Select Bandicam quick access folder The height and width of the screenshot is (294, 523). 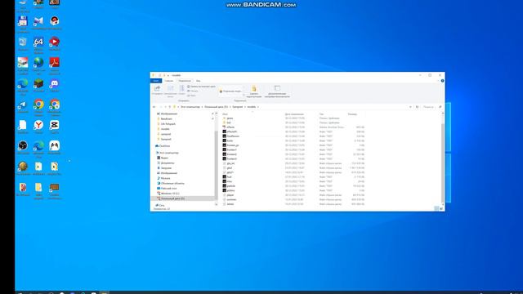coord(164,119)
